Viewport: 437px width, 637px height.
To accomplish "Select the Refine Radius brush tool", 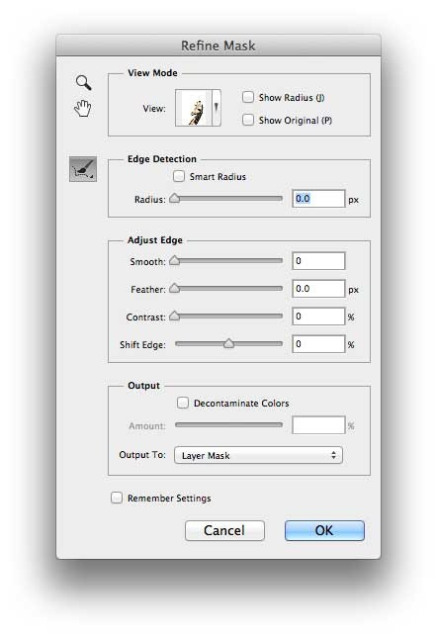I will (83, 168).
